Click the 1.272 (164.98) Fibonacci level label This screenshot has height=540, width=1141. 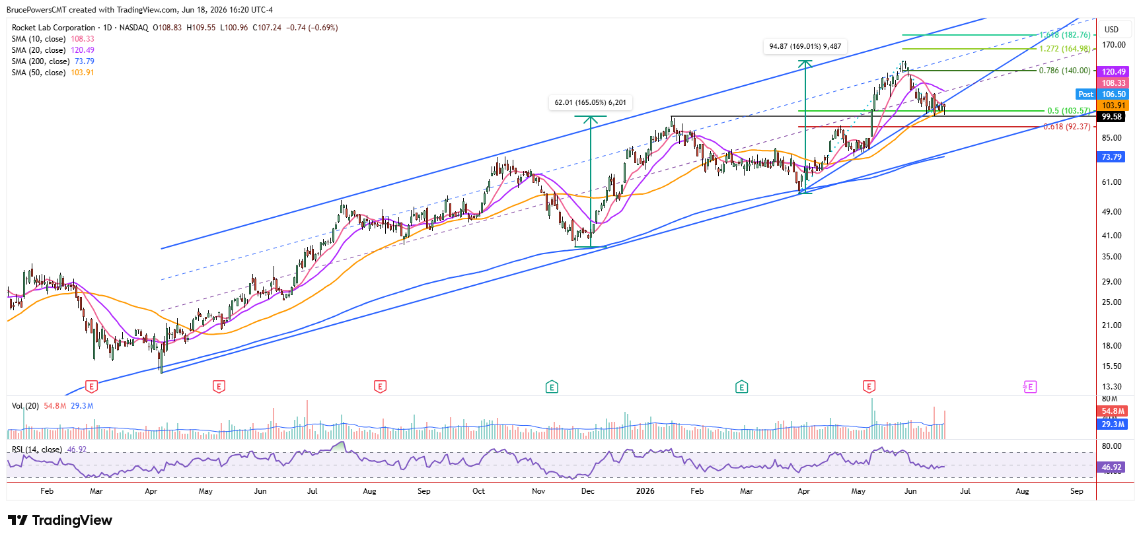click(x=1065, y=49)
